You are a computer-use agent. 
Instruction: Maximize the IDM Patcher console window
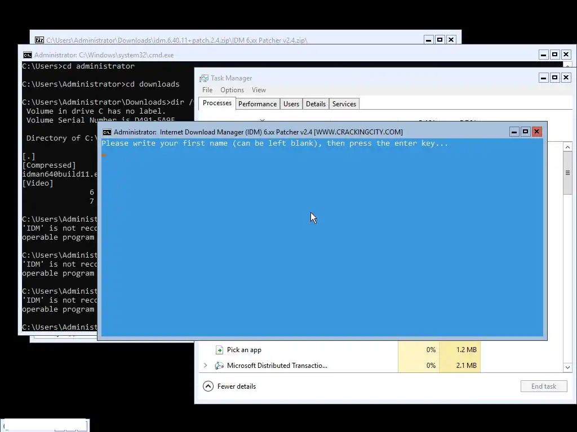[x=526, y=132]
